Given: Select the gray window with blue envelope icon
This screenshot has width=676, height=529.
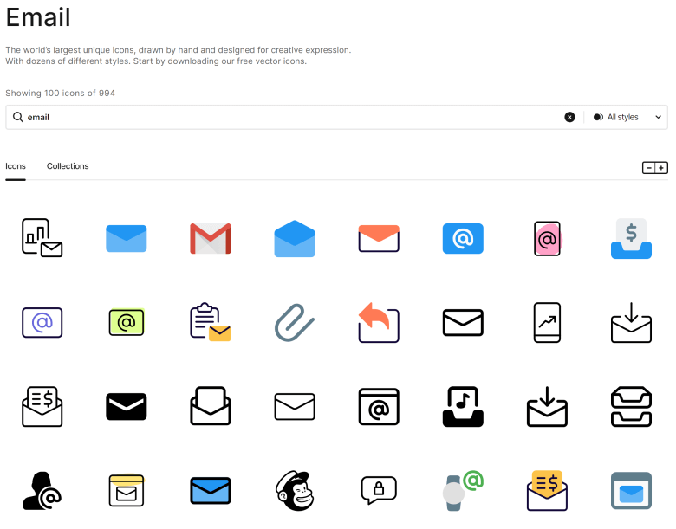Looking at the screenshot, I should pos(631,491).
